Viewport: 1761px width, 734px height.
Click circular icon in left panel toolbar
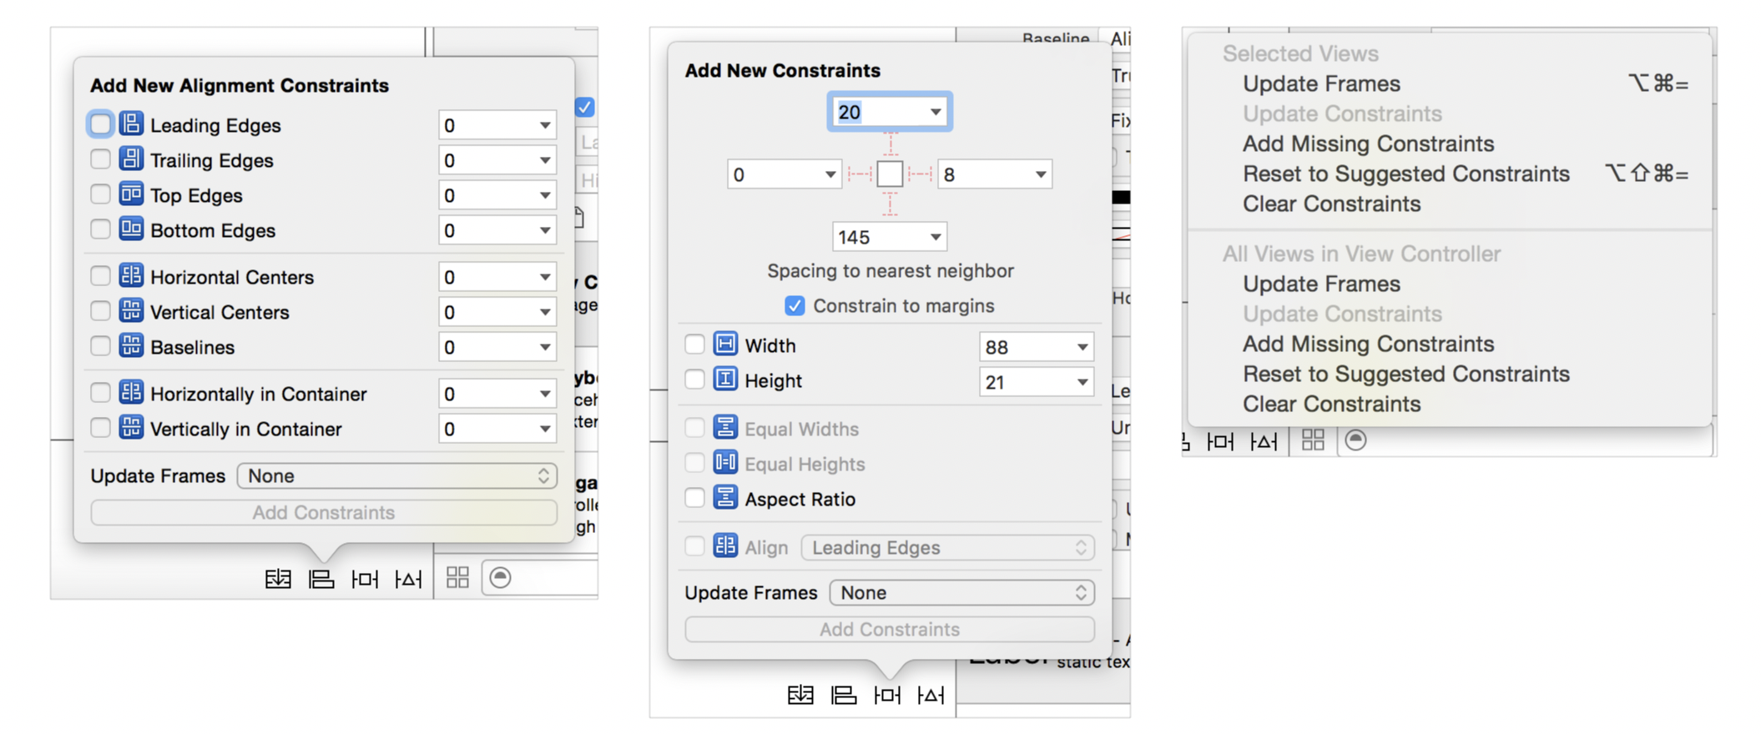coord(500,577)
